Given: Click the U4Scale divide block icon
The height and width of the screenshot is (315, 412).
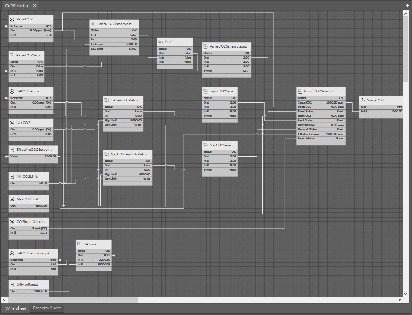Looking at the screenshot, I should [x=79, y=244].
